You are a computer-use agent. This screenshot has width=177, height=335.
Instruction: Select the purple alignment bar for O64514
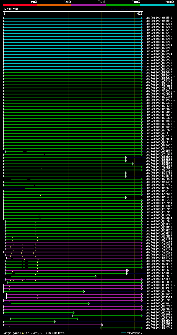pos(74,297)
